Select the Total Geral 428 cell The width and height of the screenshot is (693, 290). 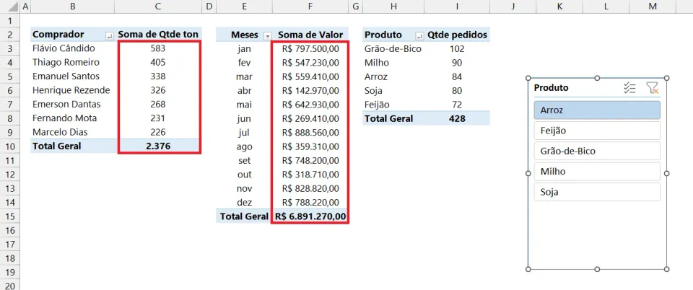coord(457,118)
